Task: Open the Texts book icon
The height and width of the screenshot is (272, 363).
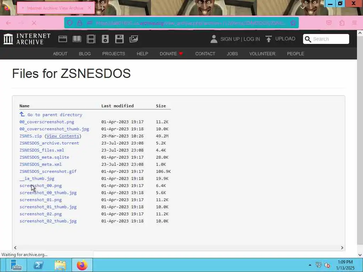Action: pos(77,39)
